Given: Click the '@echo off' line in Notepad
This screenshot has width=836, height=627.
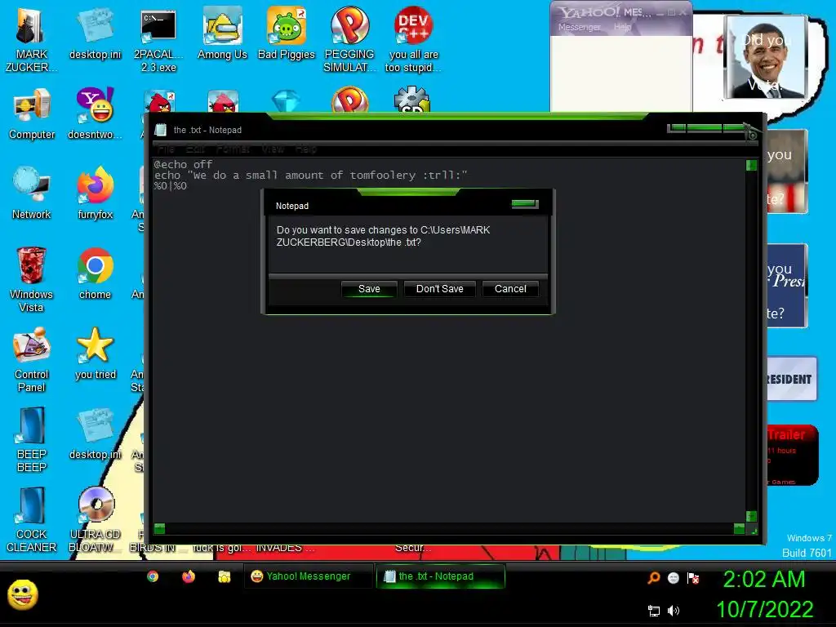Looking at the screenshot, I should [x=183, y=164].
